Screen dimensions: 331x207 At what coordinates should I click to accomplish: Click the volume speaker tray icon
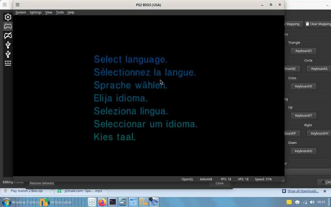pos(312,202)
